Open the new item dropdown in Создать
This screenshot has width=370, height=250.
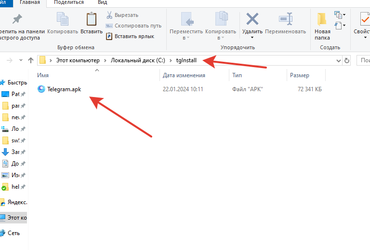340,15
